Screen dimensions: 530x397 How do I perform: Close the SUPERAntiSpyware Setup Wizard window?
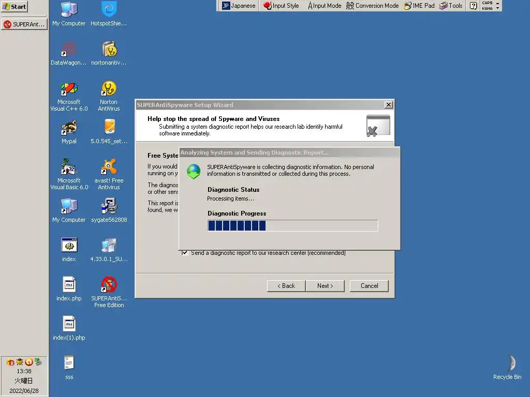(389, 104)
